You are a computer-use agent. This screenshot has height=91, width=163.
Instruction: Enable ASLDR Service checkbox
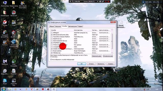[x=52, y=39]
